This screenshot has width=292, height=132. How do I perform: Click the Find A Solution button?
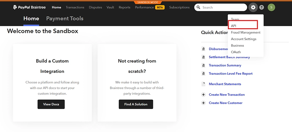(x=136, y=104)
